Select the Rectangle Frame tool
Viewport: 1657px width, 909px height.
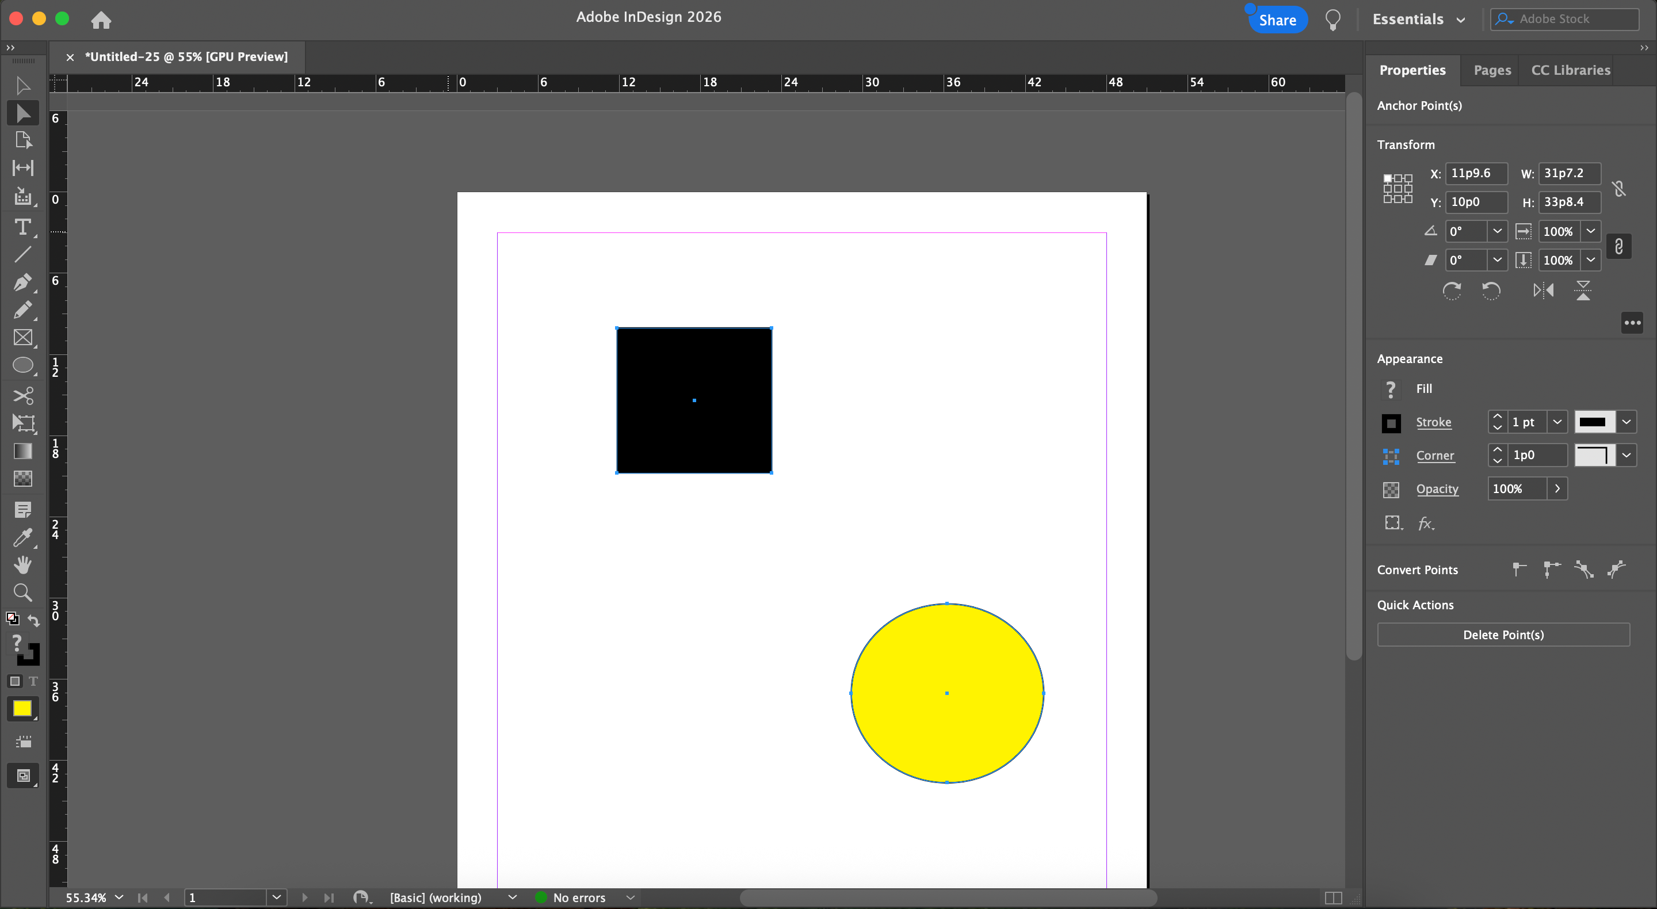[x=22, y=338]
